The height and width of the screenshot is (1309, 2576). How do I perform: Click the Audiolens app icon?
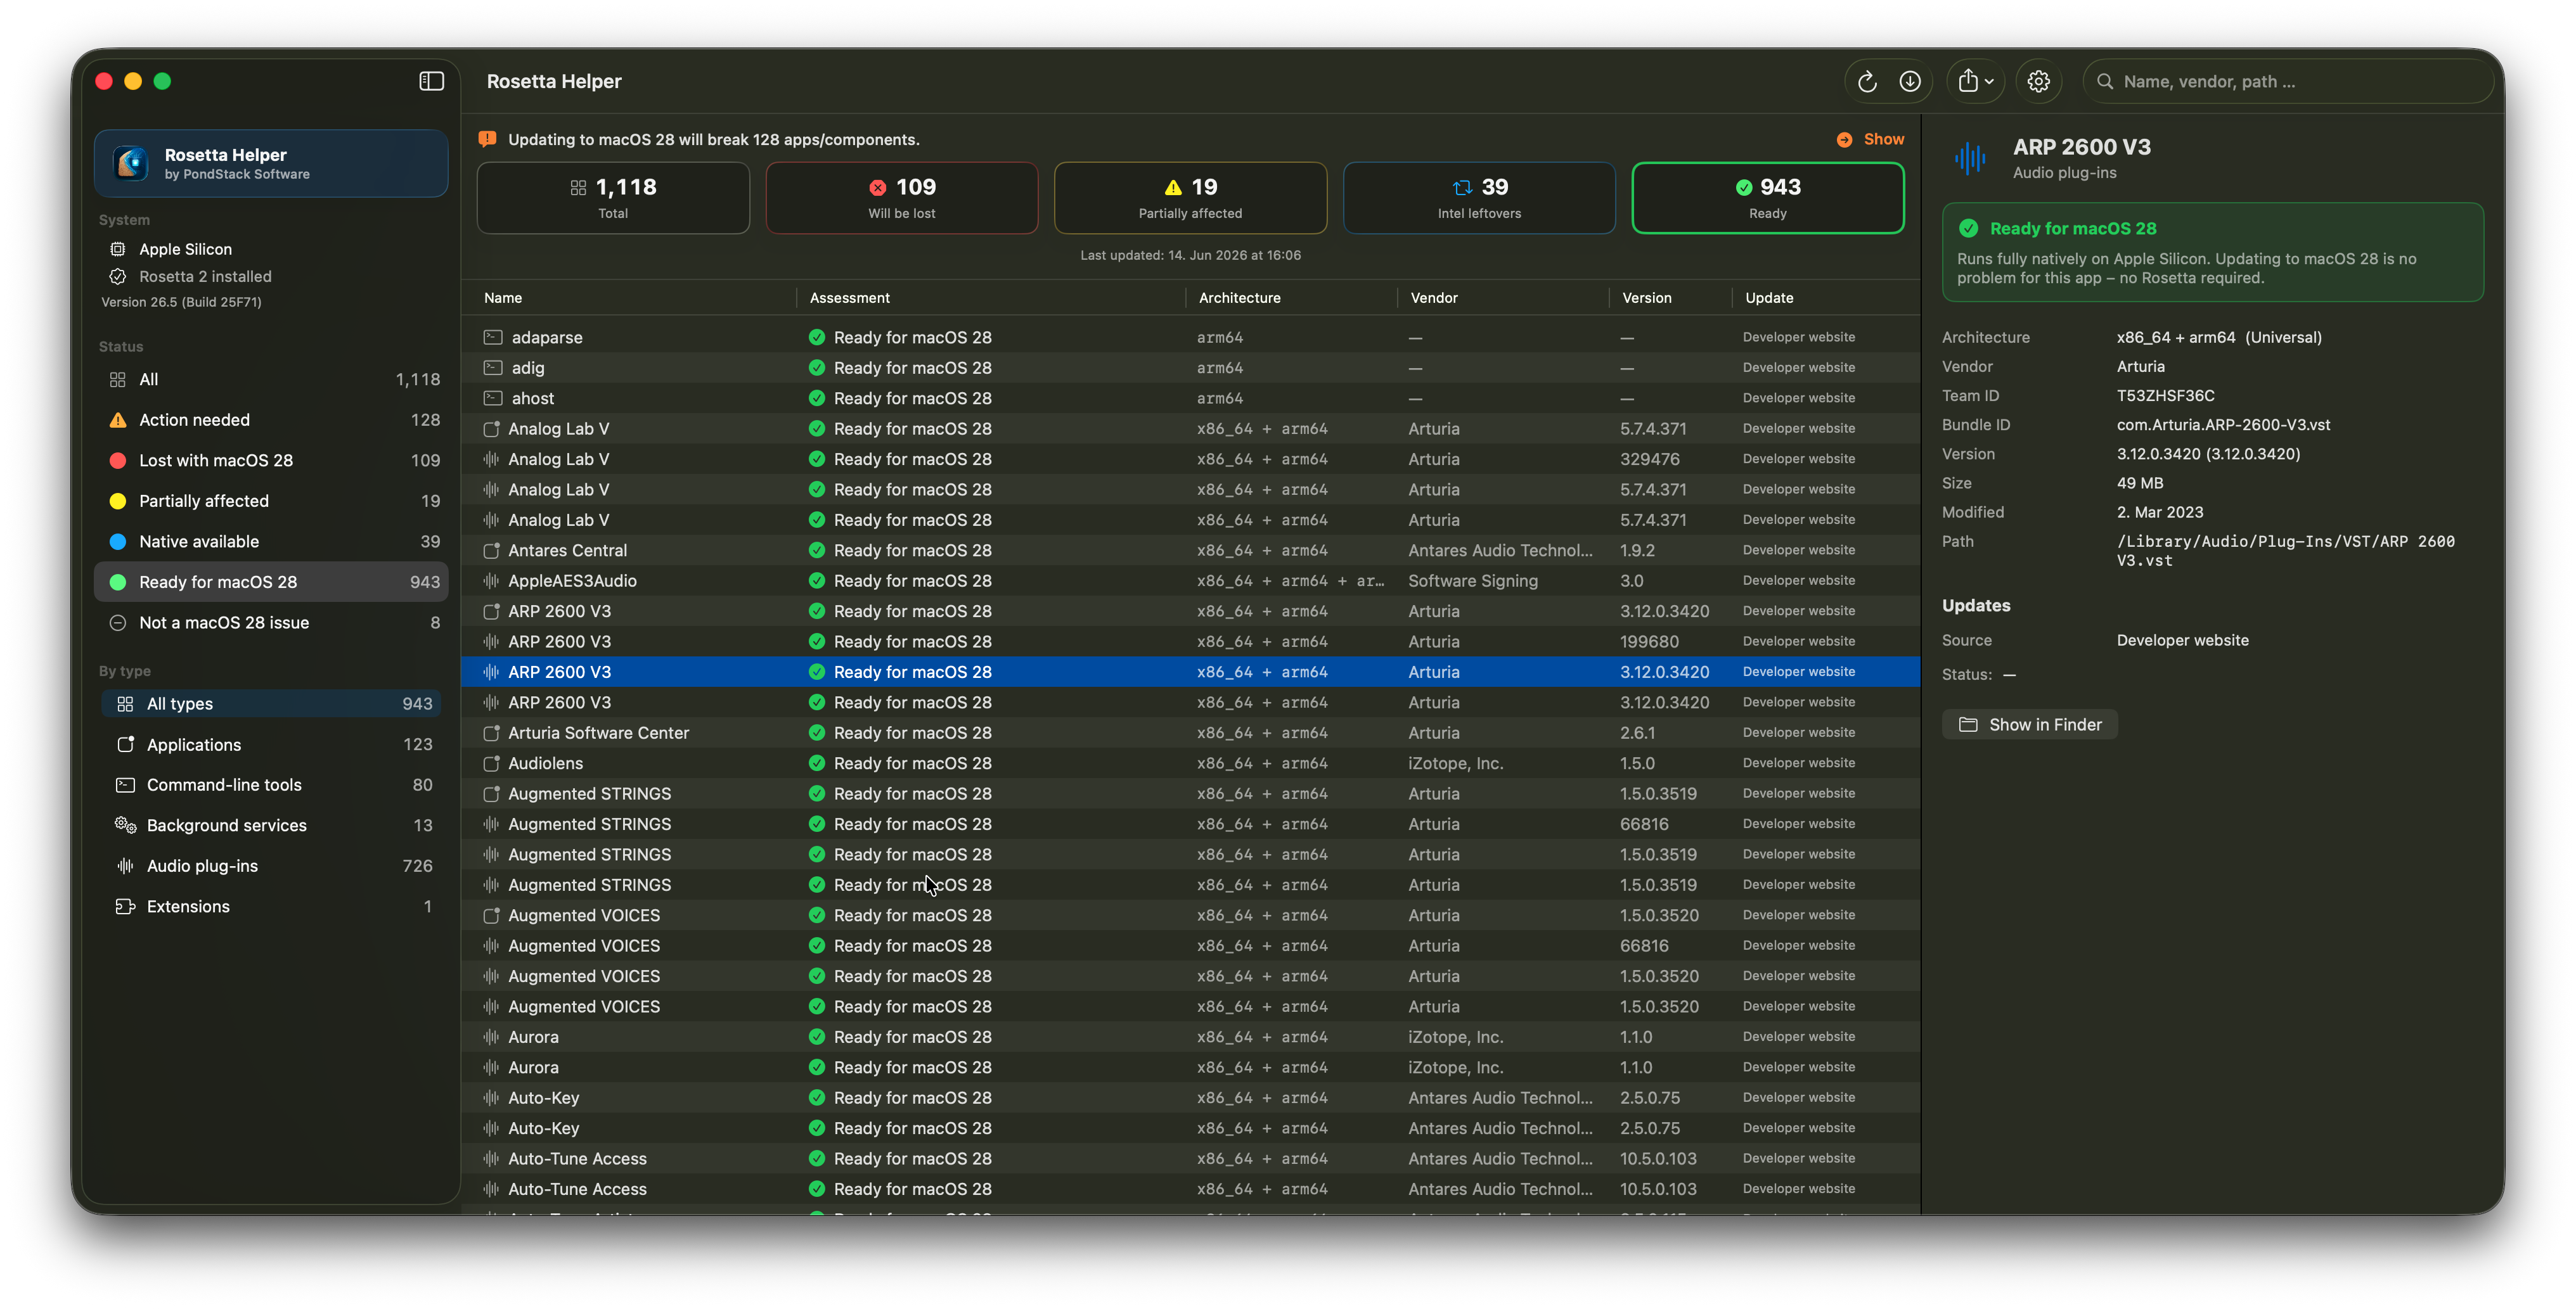tap(490, 762)
